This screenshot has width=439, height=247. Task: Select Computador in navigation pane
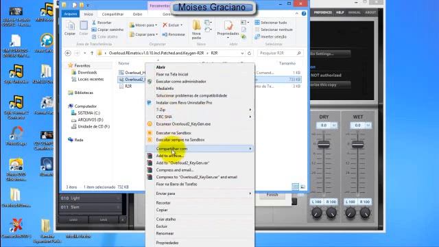[85, 106]
